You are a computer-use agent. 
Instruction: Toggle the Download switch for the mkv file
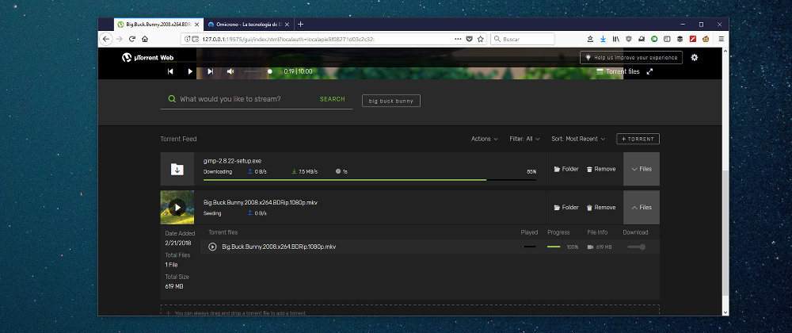[636, 247]
